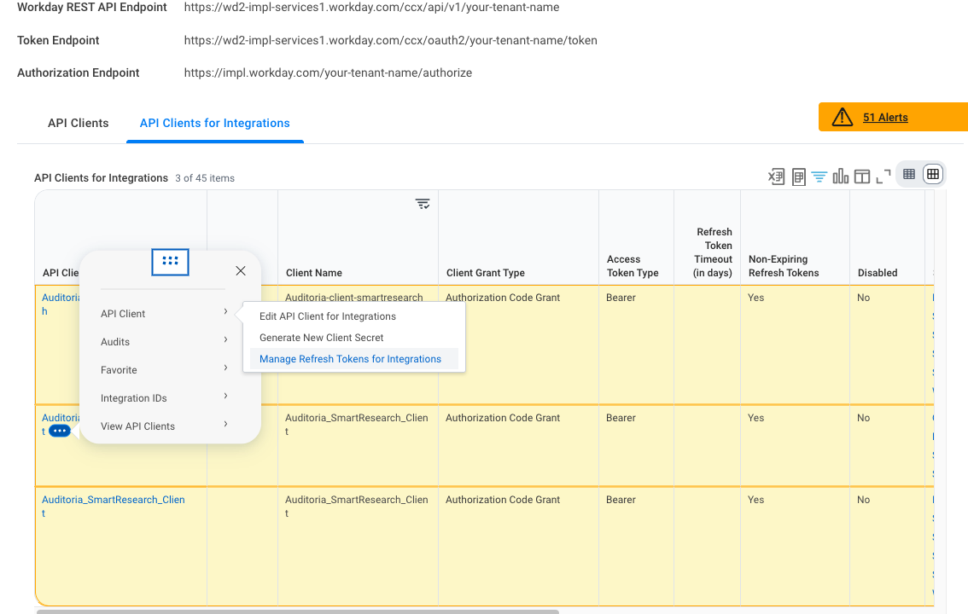Open the chart view icon

840,177
